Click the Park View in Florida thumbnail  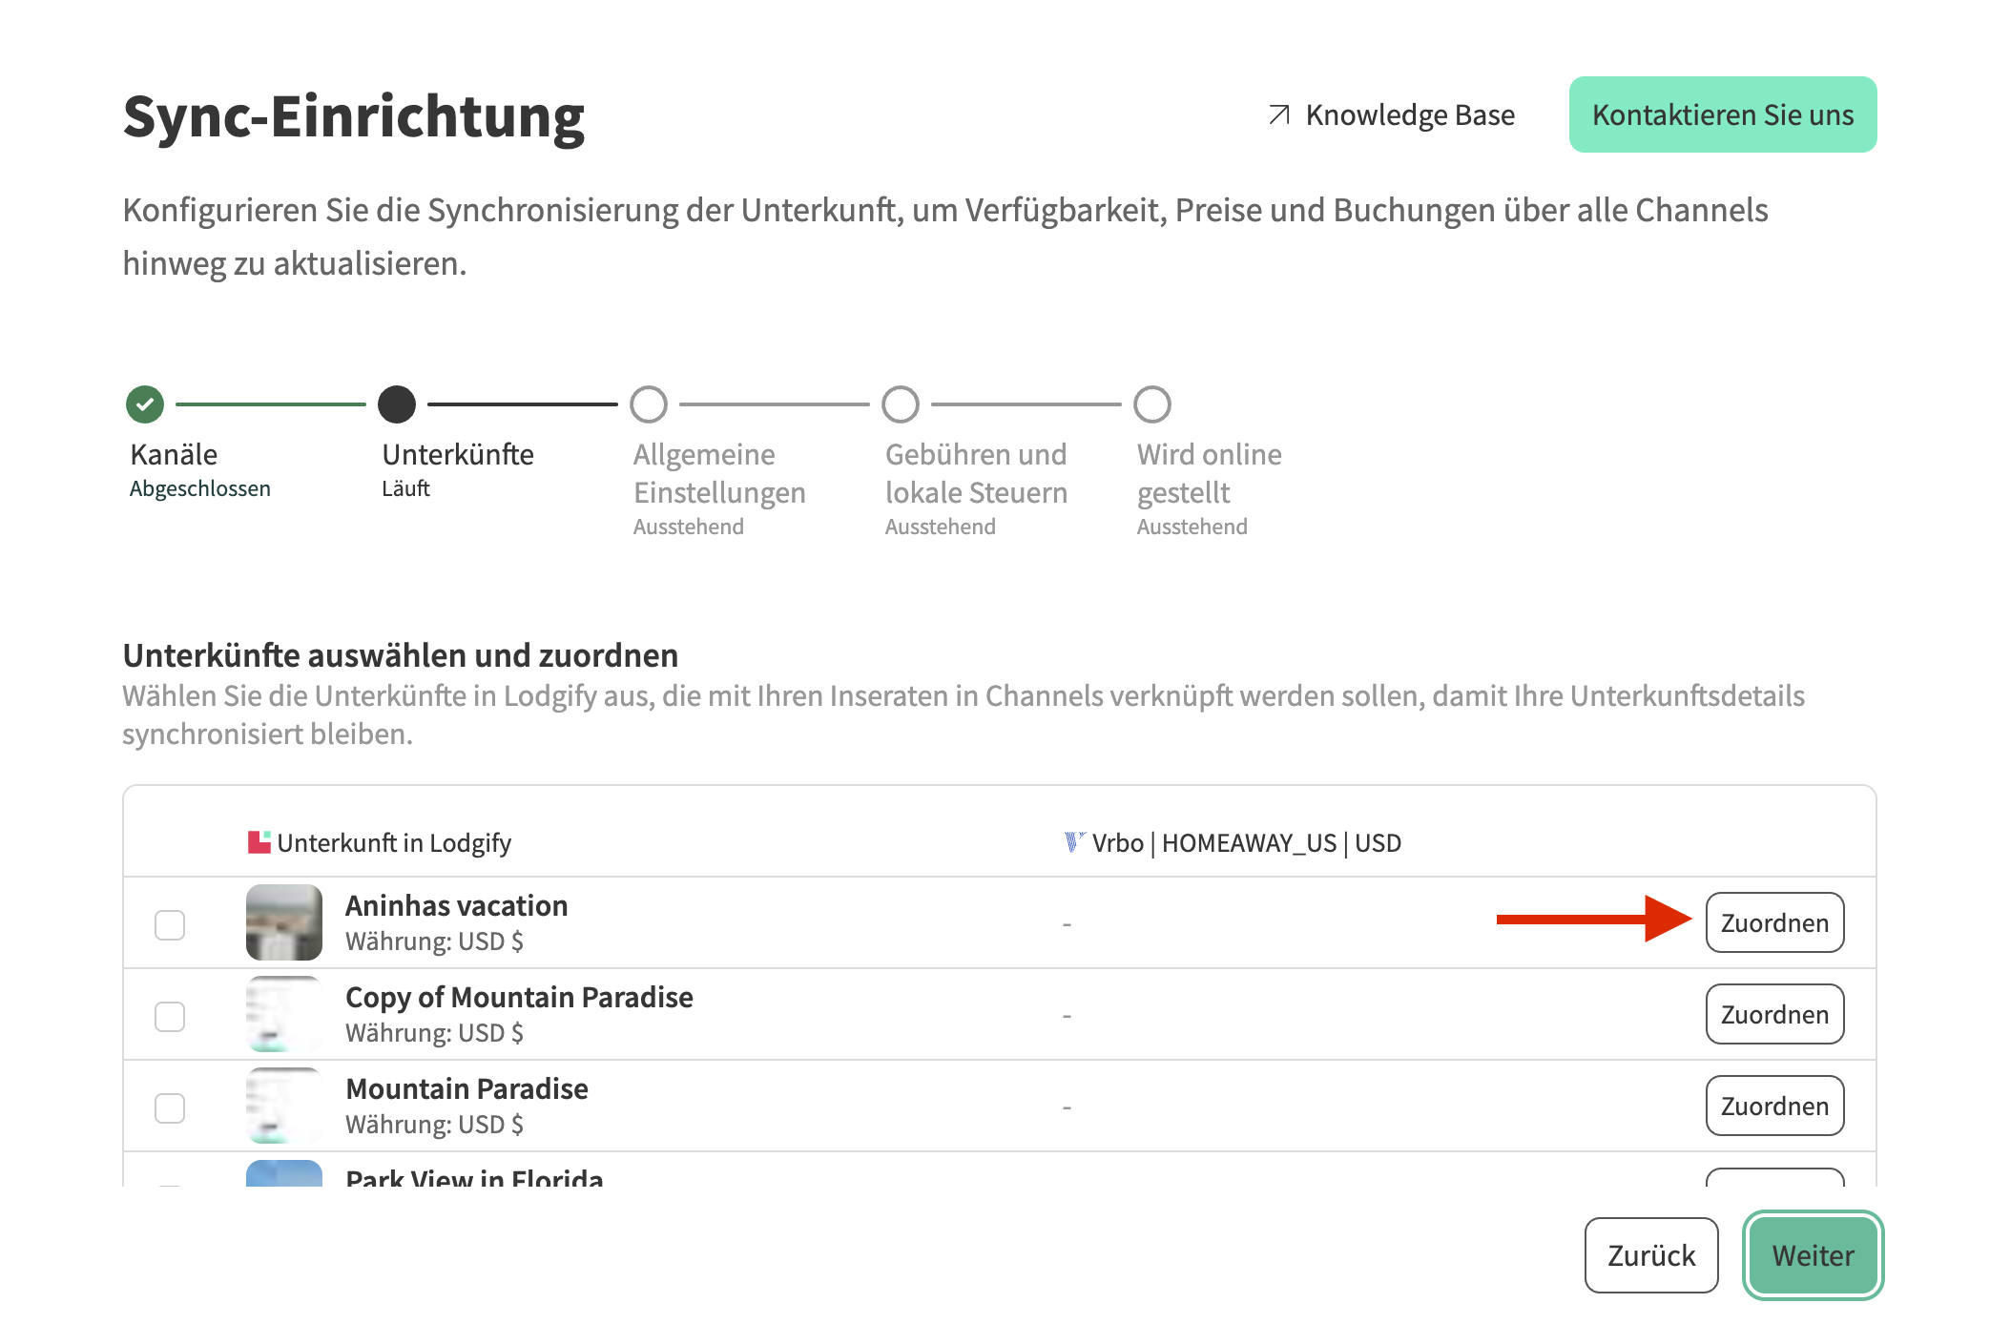[x=284, y=1173]
